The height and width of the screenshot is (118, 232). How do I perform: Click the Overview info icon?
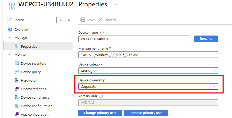pos(10,29)
